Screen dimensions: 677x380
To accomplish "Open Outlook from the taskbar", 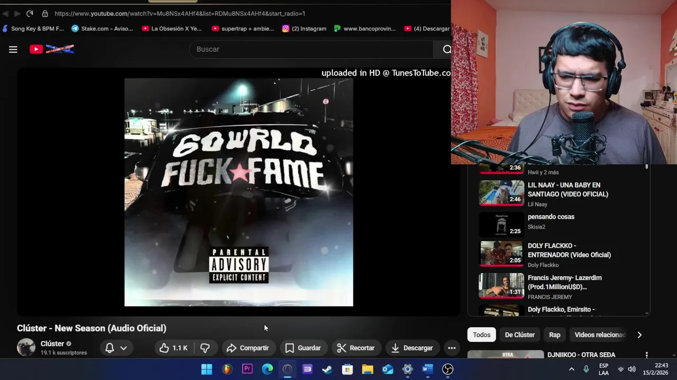I will [388, 369].
